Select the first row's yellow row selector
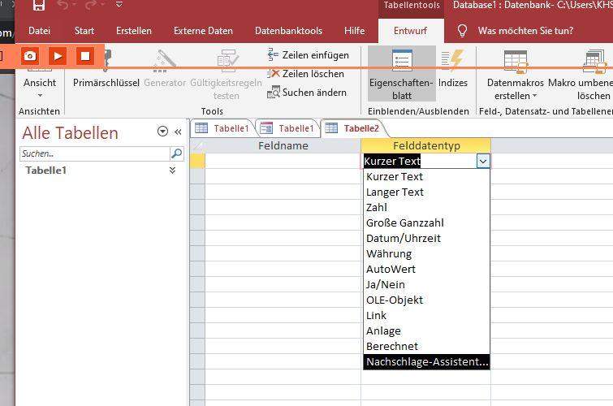This screenshot has height=406, width=613. click(x=197, y=161)
